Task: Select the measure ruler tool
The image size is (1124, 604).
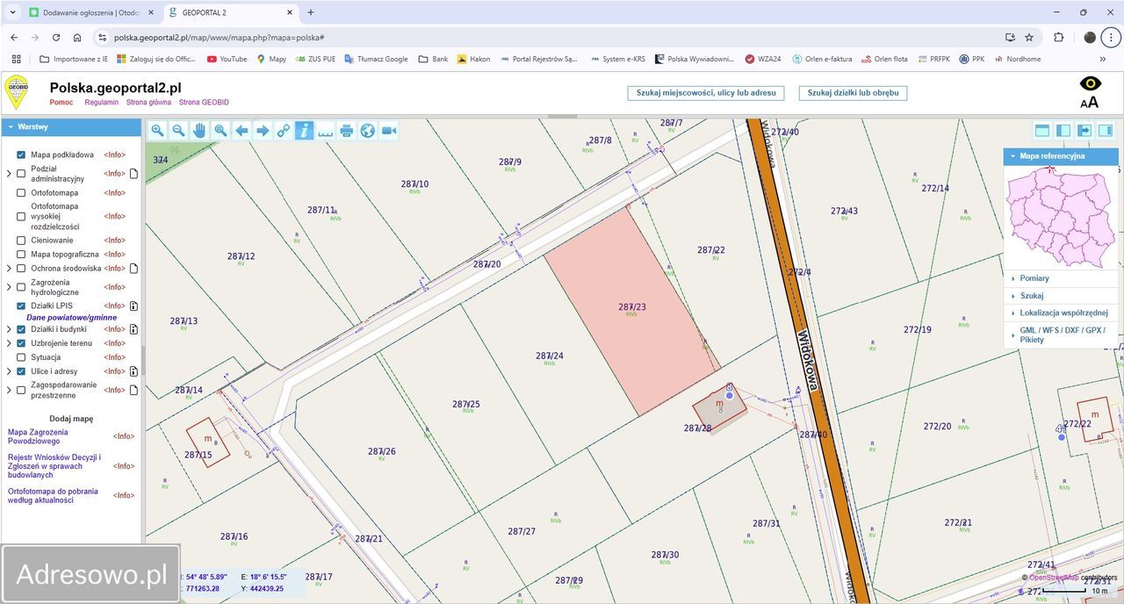Action: [x=326, y=131]
